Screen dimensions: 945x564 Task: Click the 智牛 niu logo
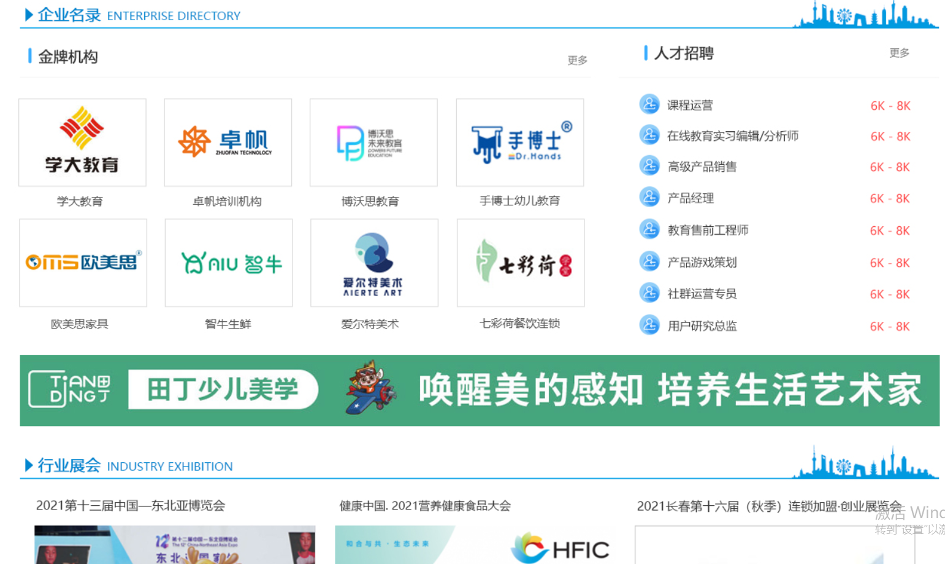pyautogui.click(x=229, y=262)
